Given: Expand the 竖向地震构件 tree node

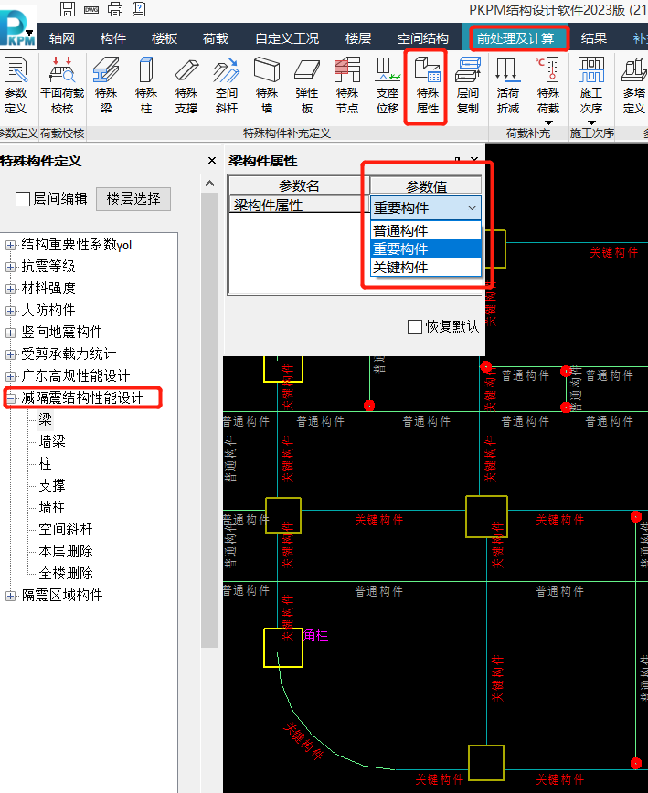Looking at the screenshot, I should coord(10,333).
